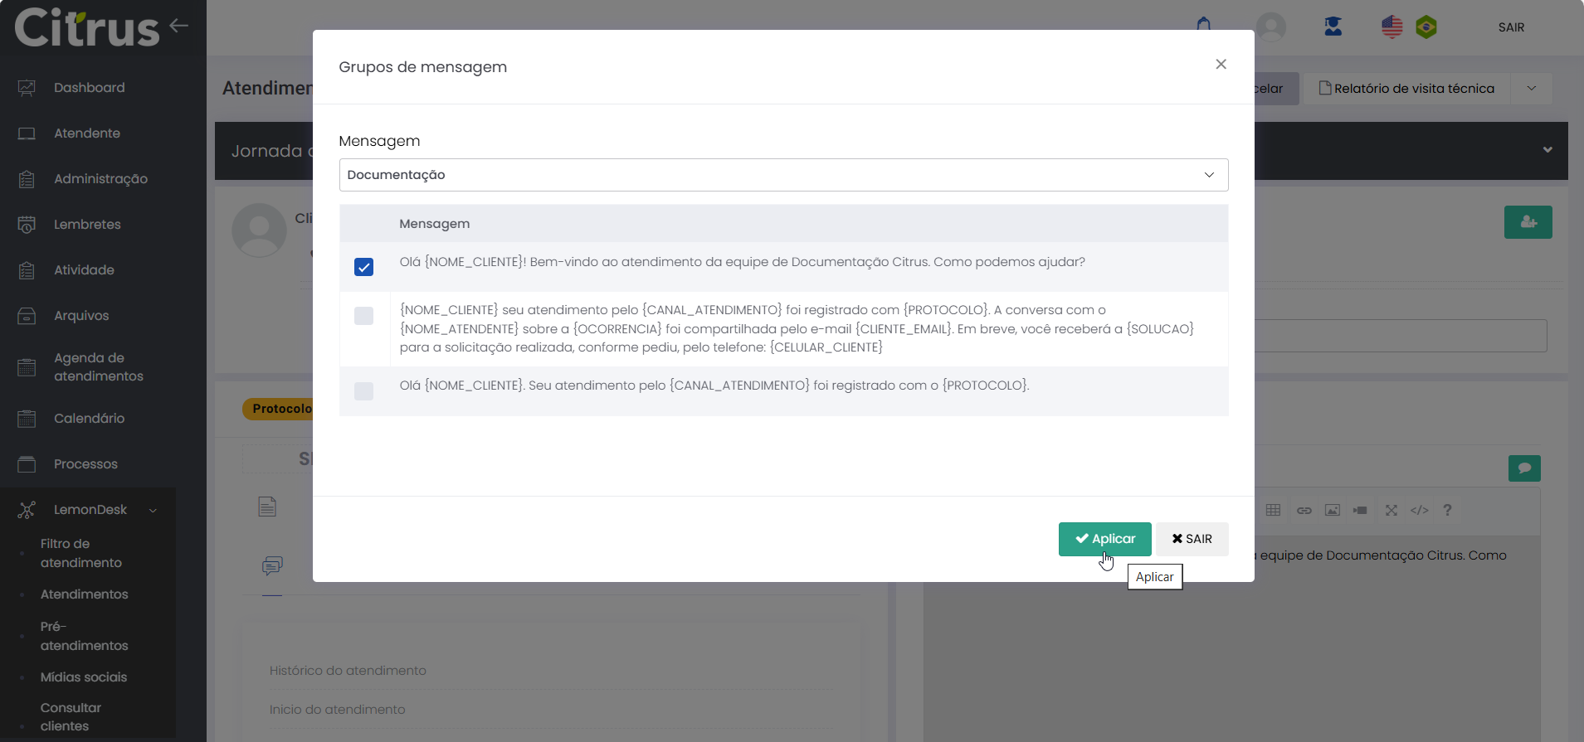
Task: Uncheck the welcome message checkbox
Action: 363,267
